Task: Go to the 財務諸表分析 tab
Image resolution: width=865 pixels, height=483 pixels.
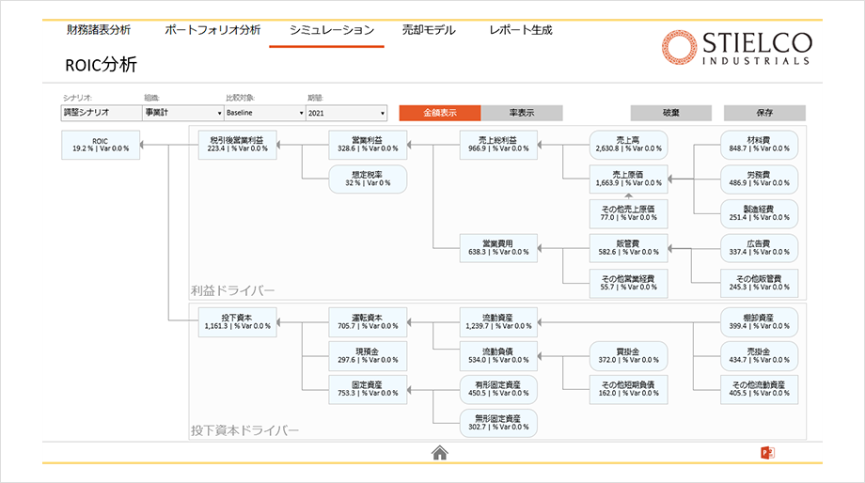Action: click(x=99, y=30)
